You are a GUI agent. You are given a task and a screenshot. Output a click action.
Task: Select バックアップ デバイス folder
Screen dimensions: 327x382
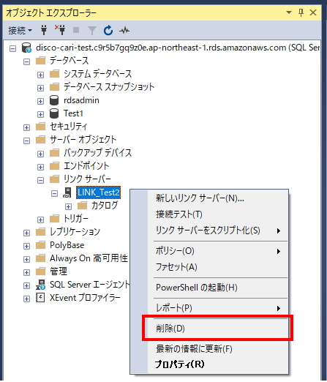click(x=97, y=153)
